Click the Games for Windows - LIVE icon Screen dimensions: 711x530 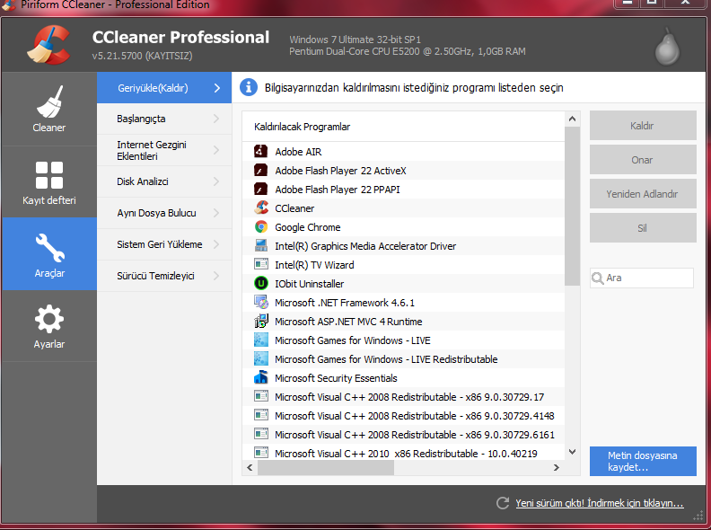click(x=260, y=340)
